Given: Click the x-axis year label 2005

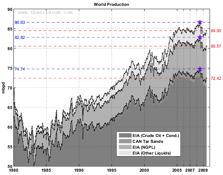Looking at the screenshot, I should pos(177,170).
